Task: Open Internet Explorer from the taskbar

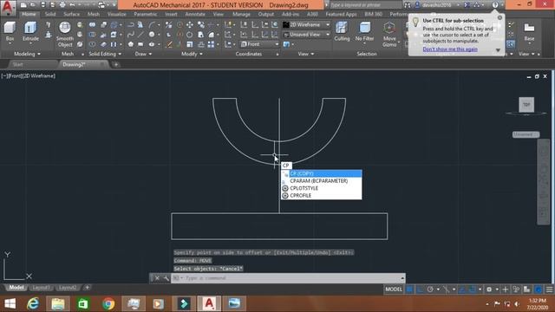Action: click(33, 304)
